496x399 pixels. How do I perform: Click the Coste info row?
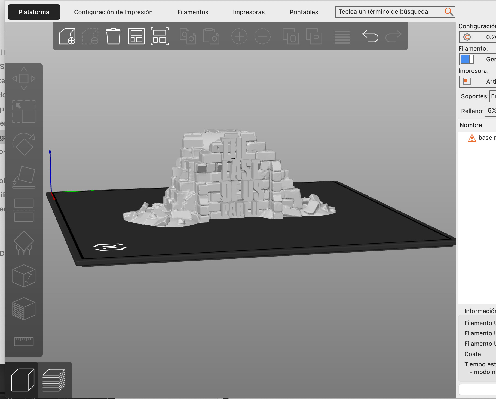click(x=473, y=354)
